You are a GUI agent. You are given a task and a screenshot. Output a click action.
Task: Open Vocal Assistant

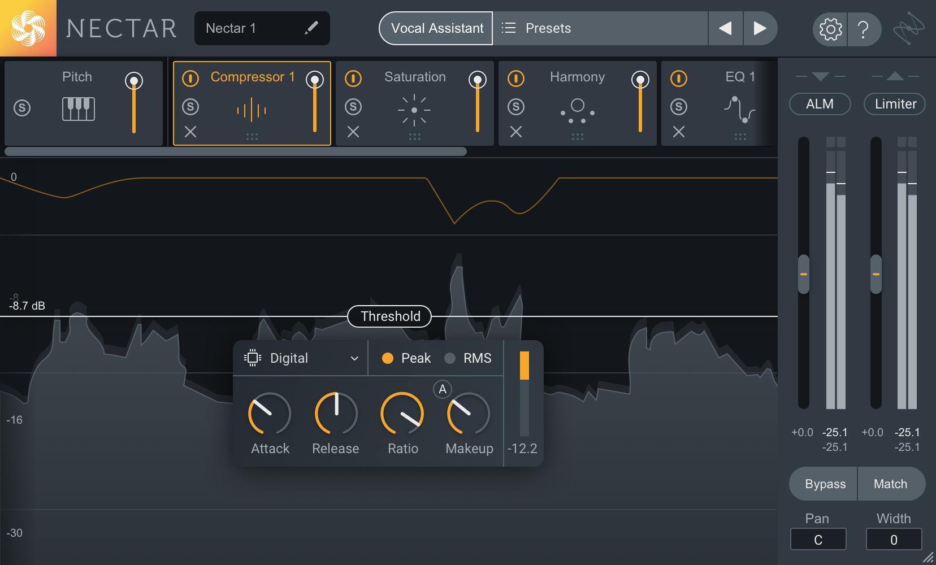(435, 28)
